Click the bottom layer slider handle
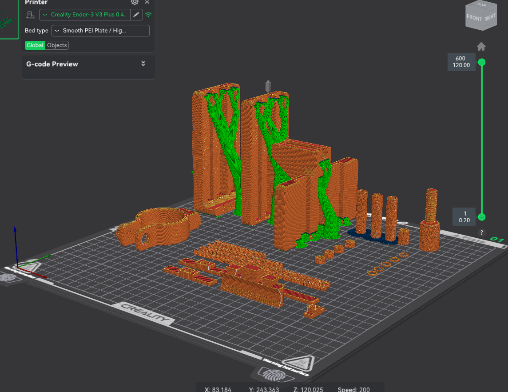508x392 pixels. pyautogui.click(x=482, y=217)
